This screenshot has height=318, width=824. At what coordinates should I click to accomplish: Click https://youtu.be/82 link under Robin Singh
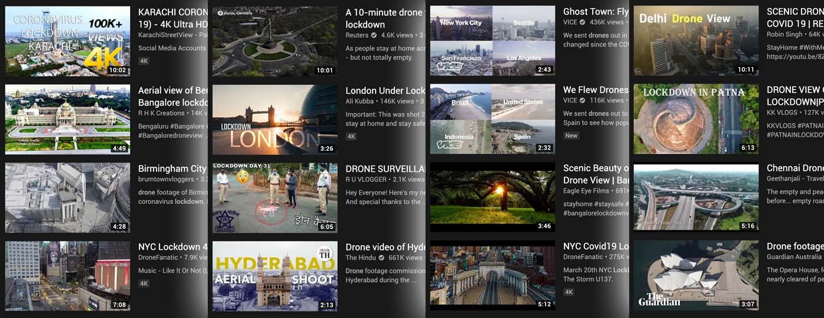795,57
